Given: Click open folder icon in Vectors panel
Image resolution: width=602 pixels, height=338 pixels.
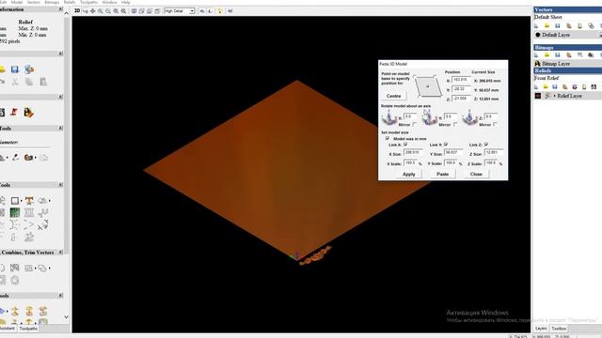Looking at the screenshot, I should click(x=547, y=25).
